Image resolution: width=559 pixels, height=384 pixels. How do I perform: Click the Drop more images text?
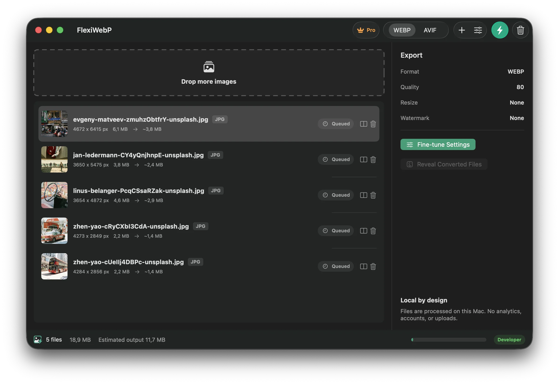pos(209,81)
